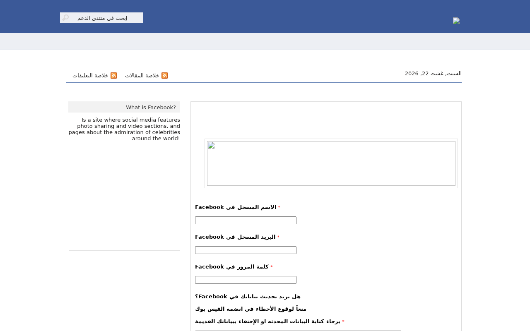
Task: Open the articles RSS feed icon
Action: [164, 75]
